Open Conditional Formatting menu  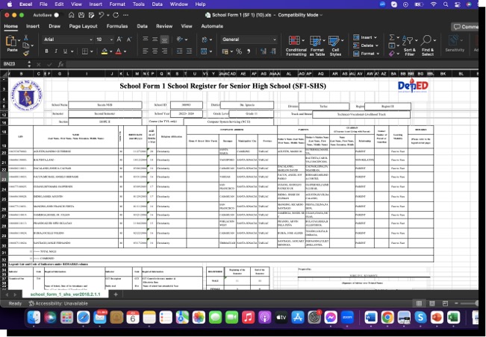point(296,45)
